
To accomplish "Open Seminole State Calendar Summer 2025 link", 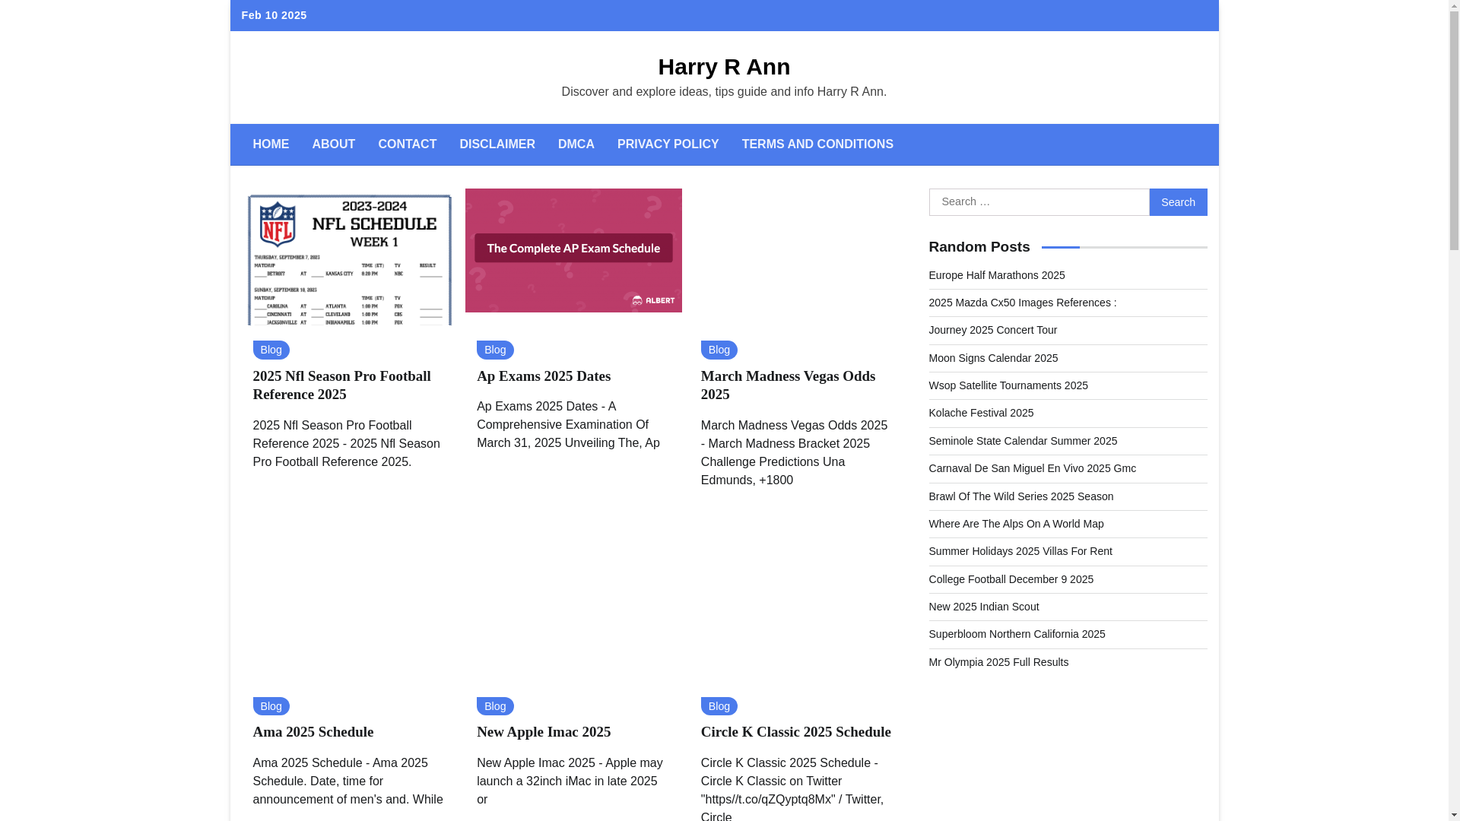I will pyautogui.click(x=1023, y=441).
